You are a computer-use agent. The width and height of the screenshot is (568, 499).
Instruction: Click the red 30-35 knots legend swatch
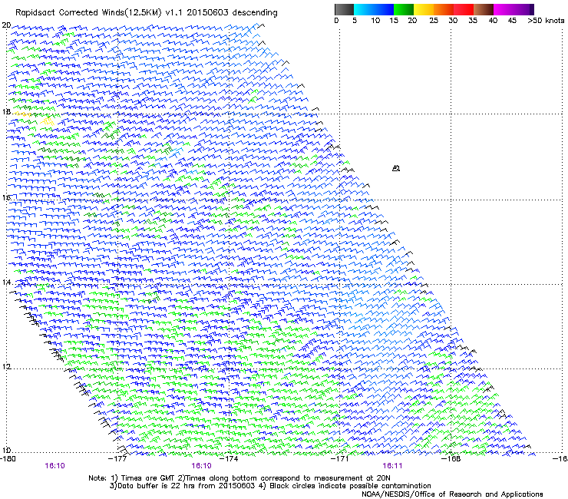tap(464, 9)
